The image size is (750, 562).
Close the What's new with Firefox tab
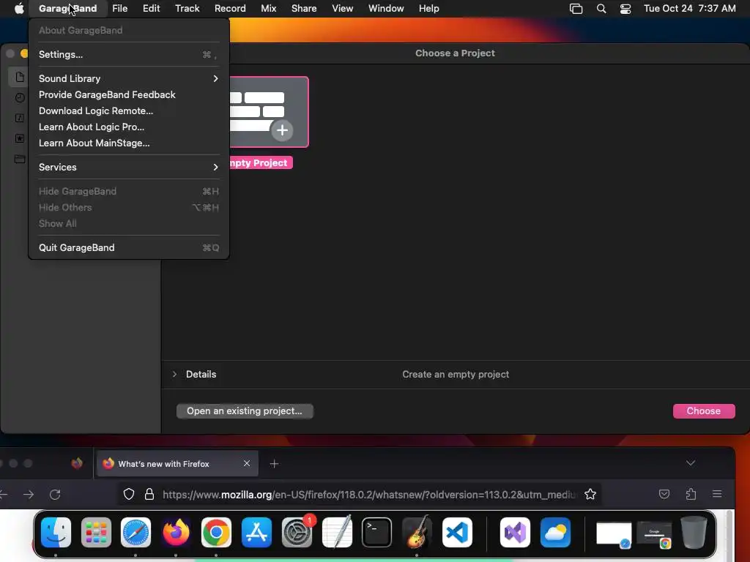coord(247,463)
